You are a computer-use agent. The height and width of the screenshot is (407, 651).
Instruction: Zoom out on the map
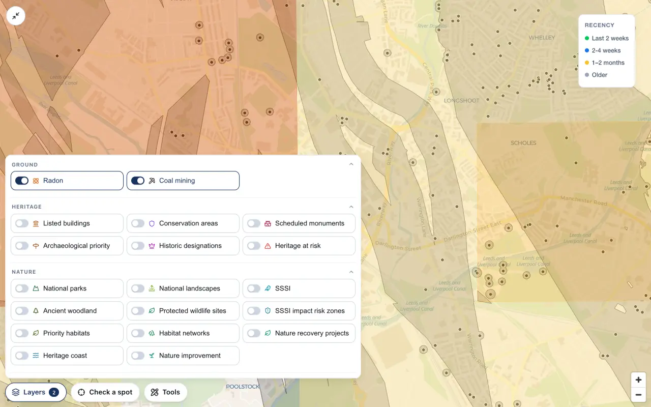tap(639, 394)
